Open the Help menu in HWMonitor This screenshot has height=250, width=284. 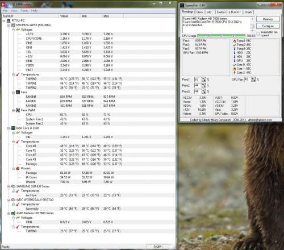point(34,11)
